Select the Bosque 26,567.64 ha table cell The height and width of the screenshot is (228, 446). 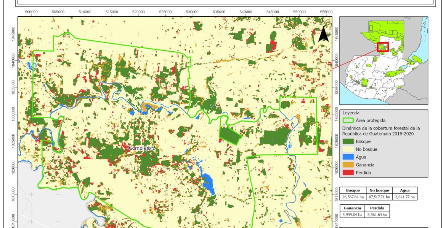pos(353,197)
